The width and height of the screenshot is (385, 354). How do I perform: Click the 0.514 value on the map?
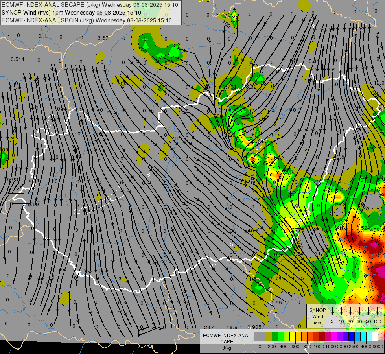pyautogui.click(x=17, y=59)
